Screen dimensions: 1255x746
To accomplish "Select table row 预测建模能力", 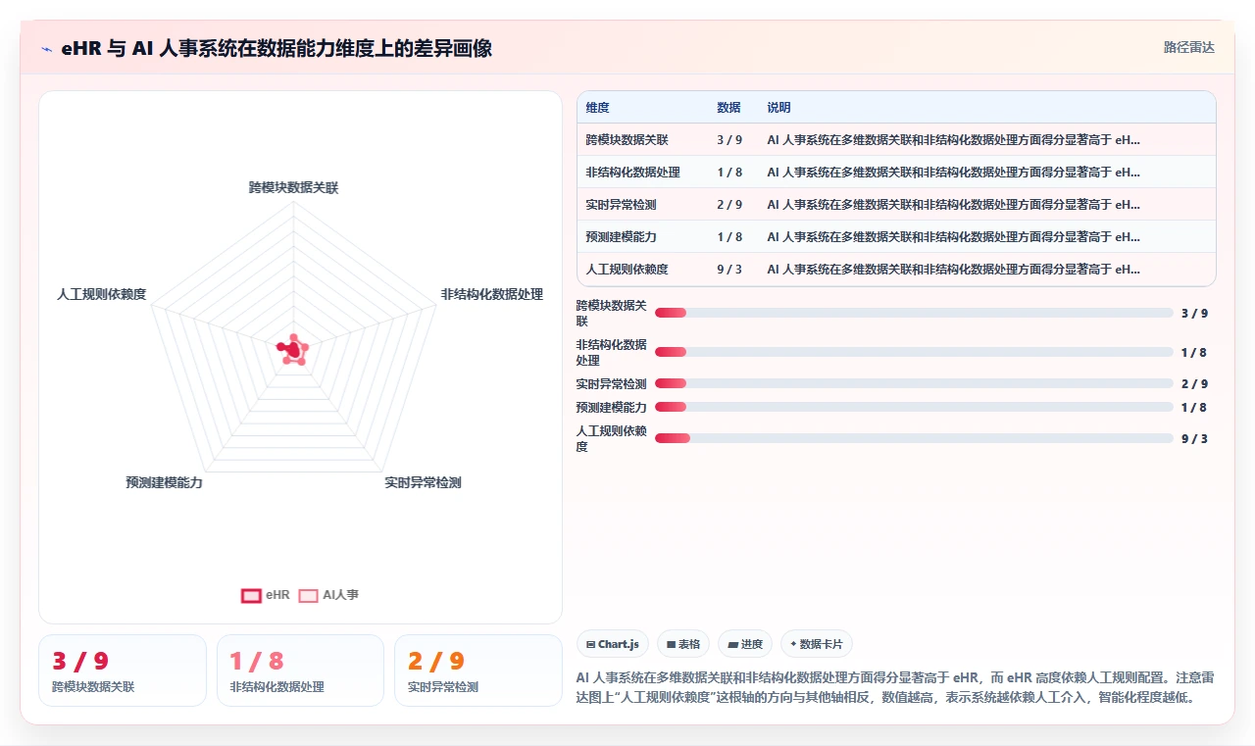I will pyautogui.click(x=896, y=237).
